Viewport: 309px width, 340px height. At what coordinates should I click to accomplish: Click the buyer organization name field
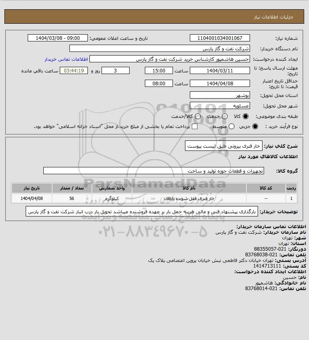tap(160, 49)
